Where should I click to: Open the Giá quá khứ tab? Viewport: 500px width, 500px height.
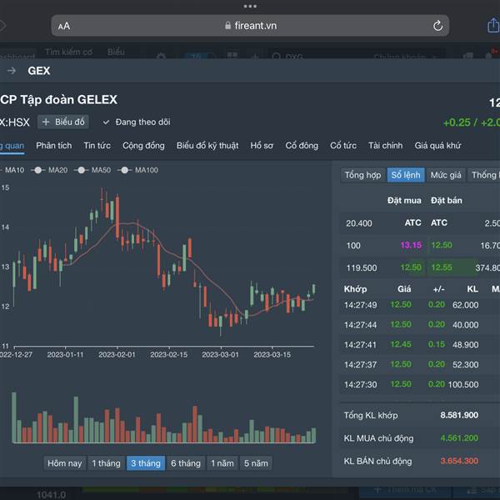tap(437, 146)
